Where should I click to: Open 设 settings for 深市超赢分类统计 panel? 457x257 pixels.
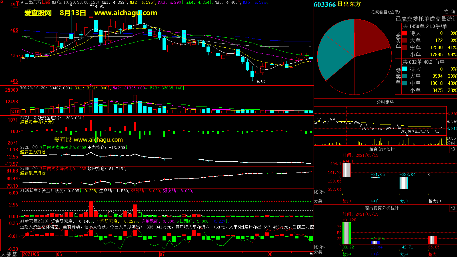pos(453,208)
